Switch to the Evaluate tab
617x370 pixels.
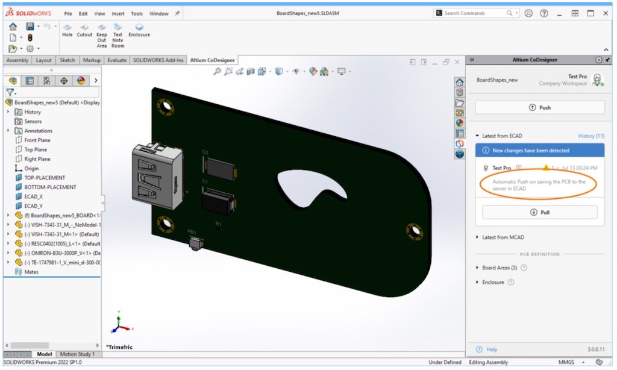[x=117, y=60]
